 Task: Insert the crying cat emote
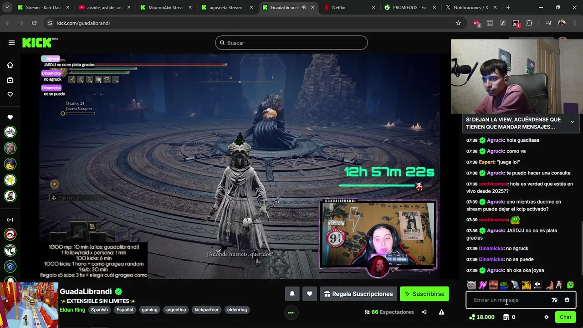471,285
